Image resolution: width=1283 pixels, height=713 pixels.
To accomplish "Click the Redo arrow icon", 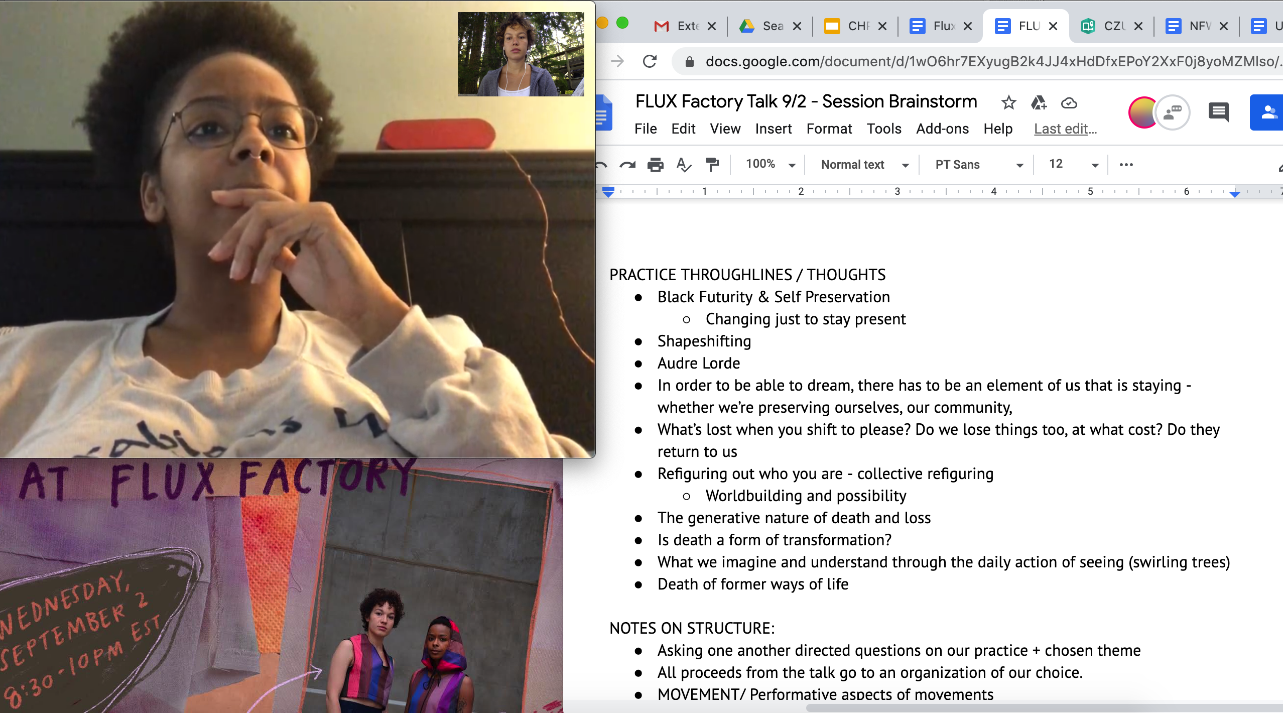I will 627,165.
